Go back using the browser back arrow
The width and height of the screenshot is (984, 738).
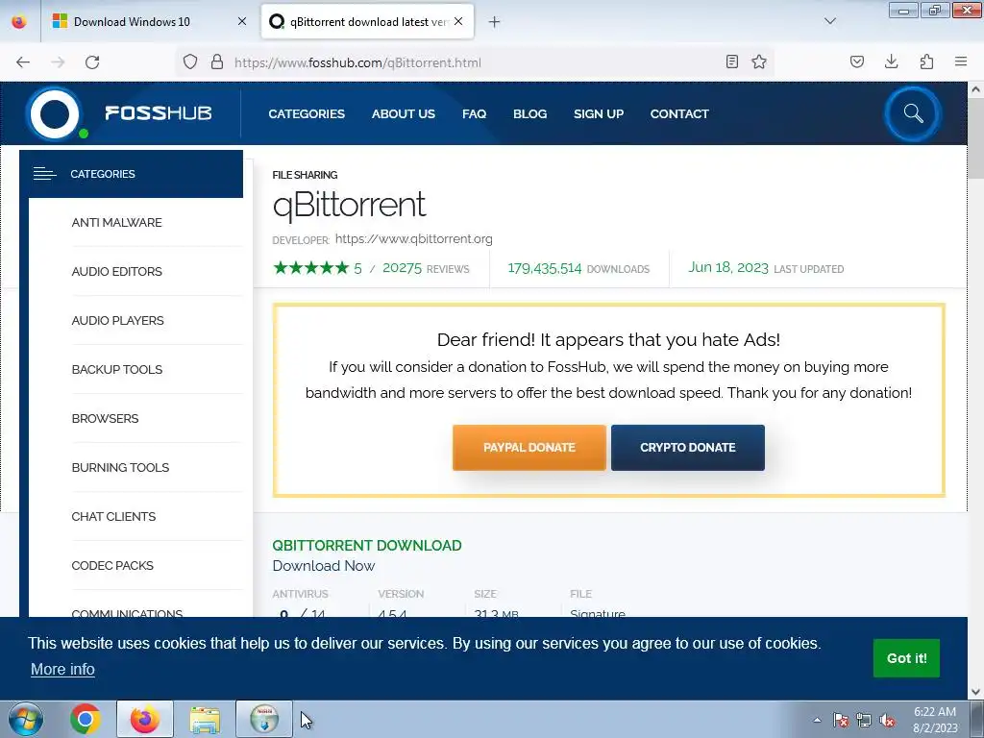coord(23,62)
